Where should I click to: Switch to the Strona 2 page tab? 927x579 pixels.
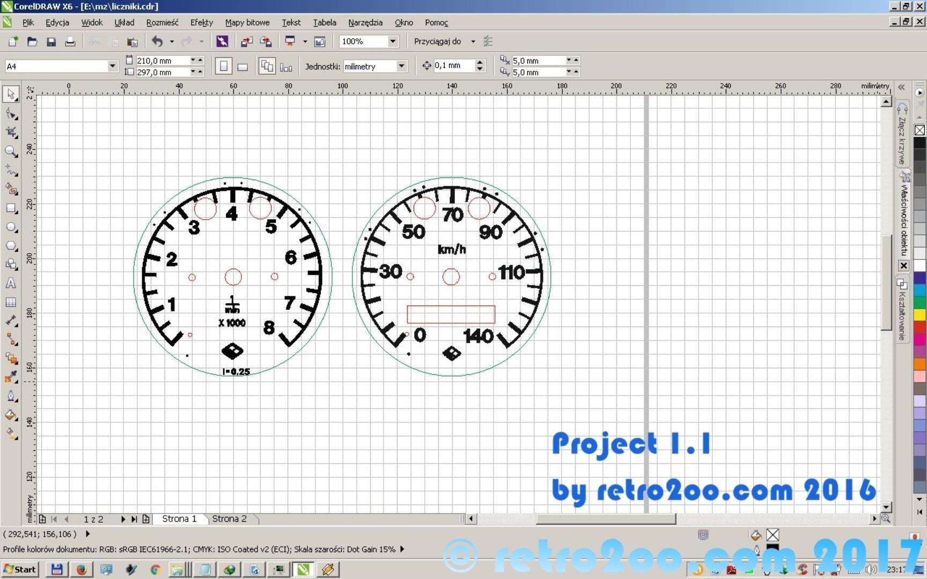229,518
